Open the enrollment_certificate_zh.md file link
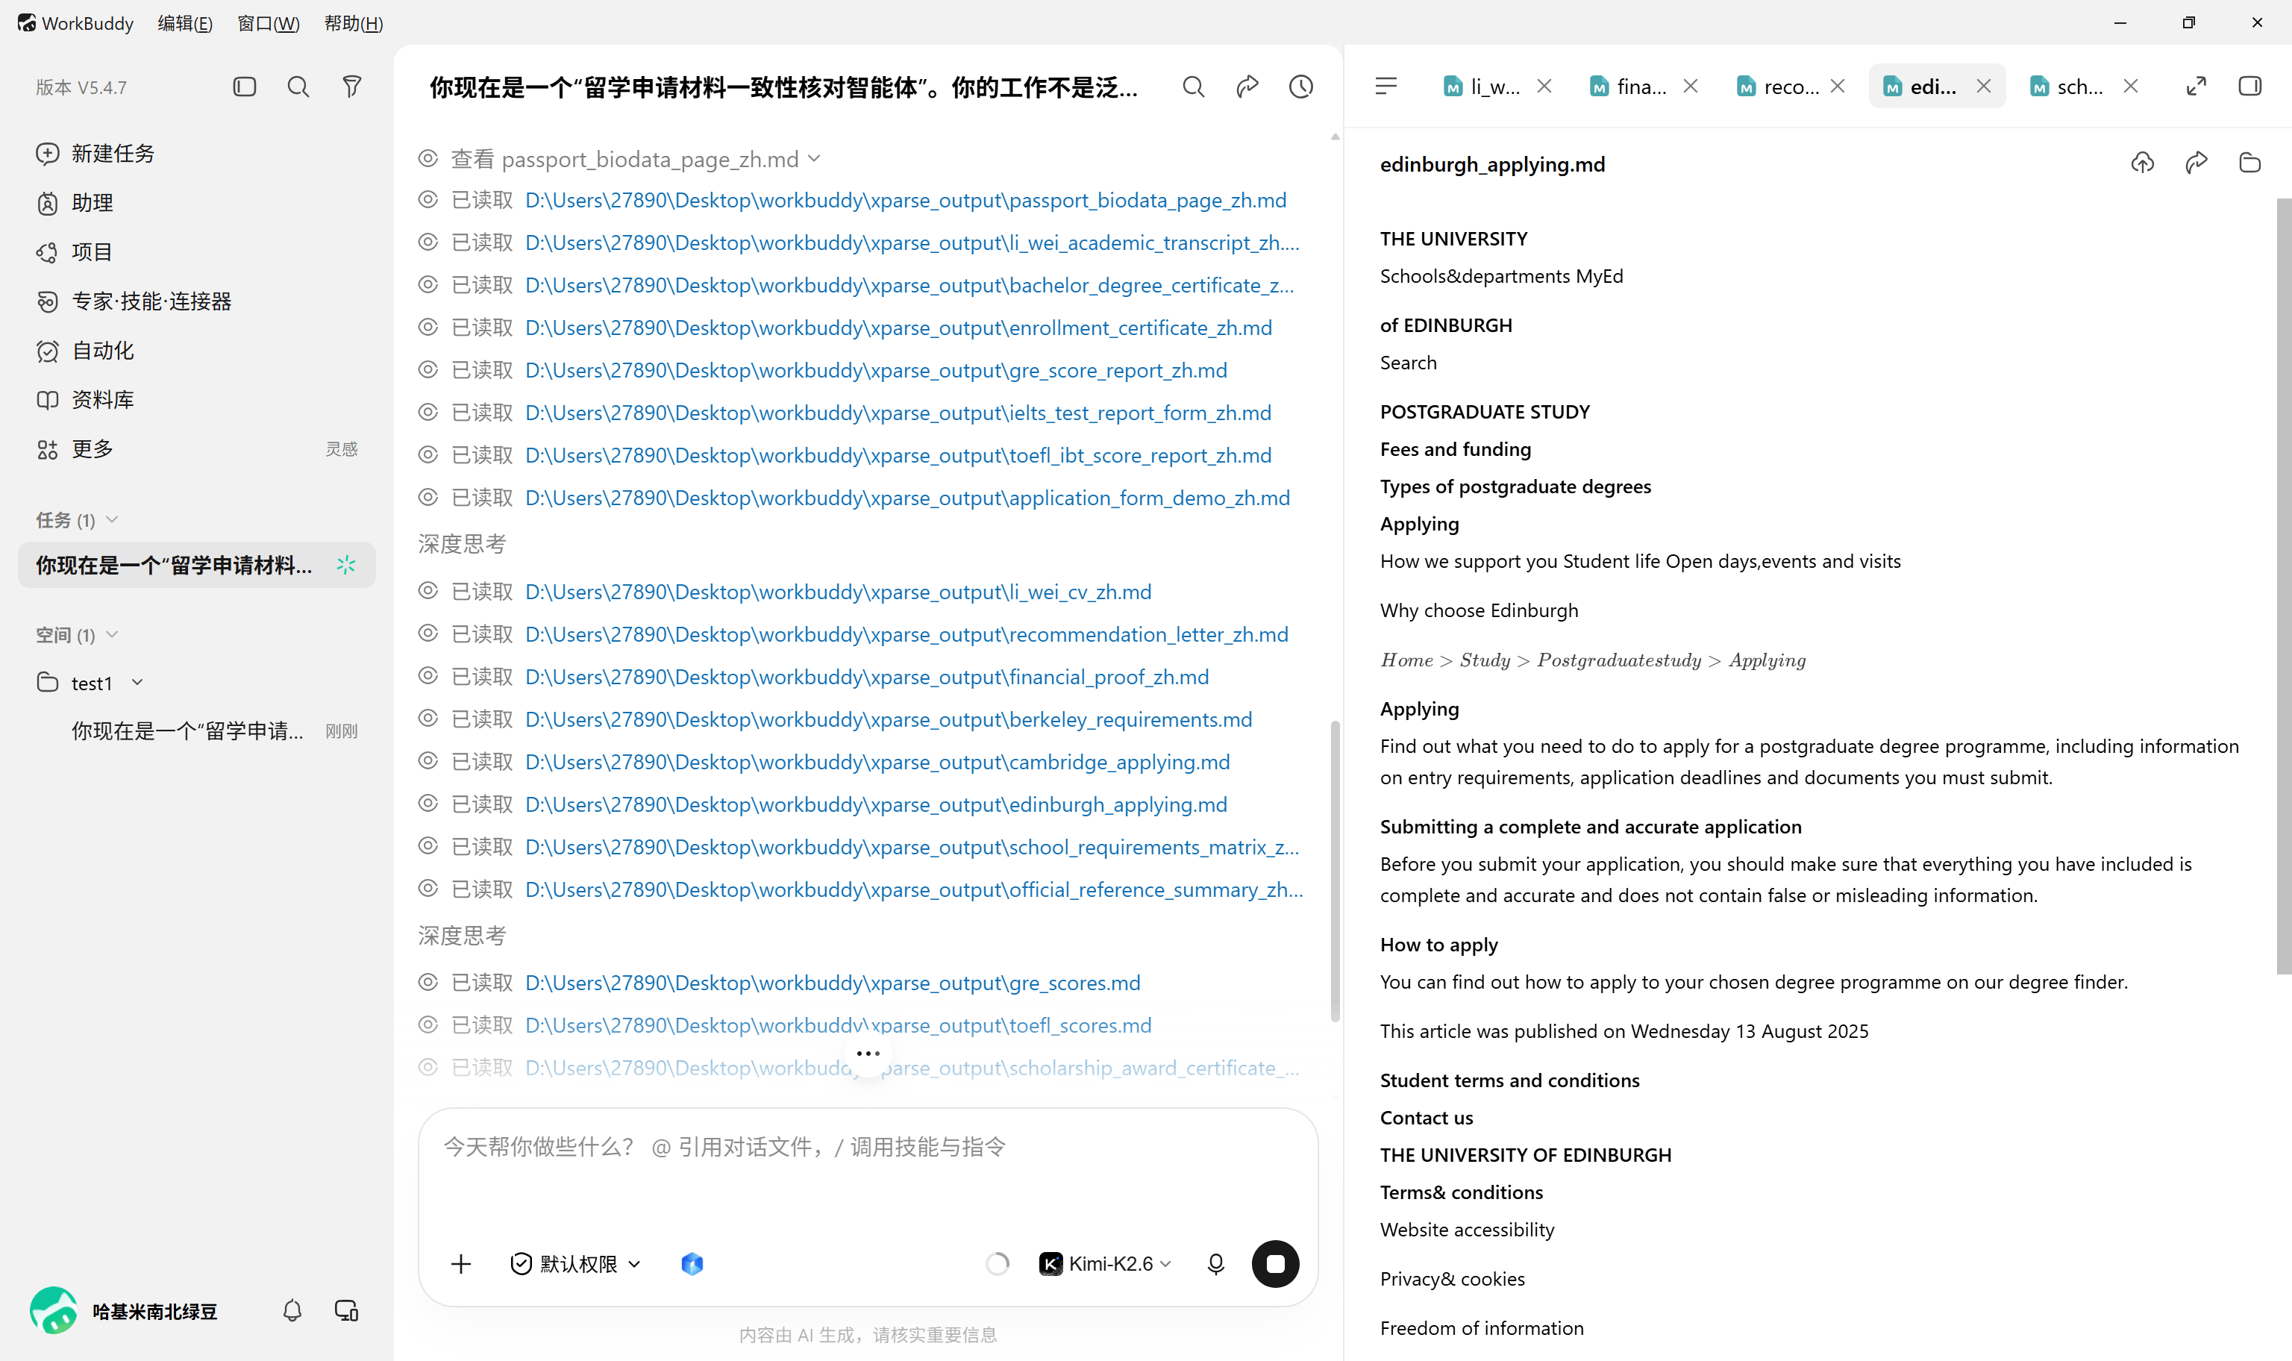Viewport: 2292px width, 1361px height. tap(898, 328)
